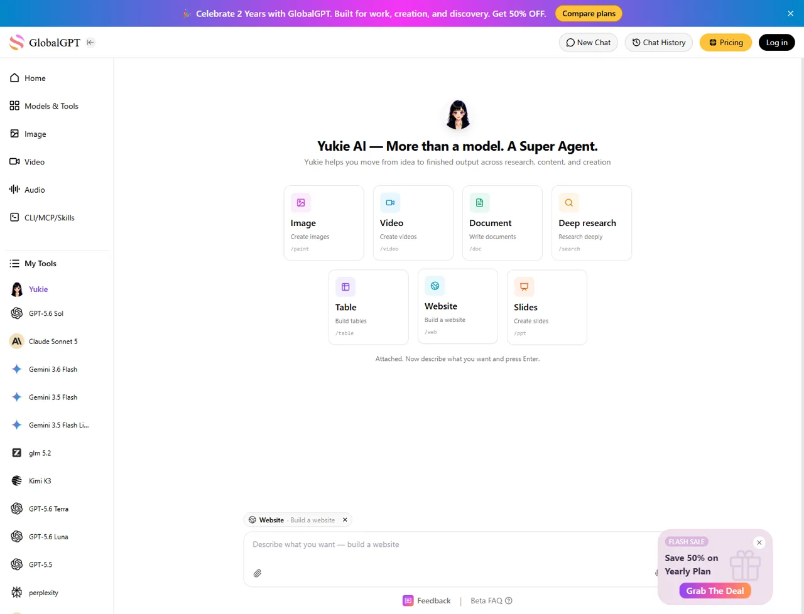
Task: Select the GPT-5.6 Sol model icon
Action: click(17, 313)
